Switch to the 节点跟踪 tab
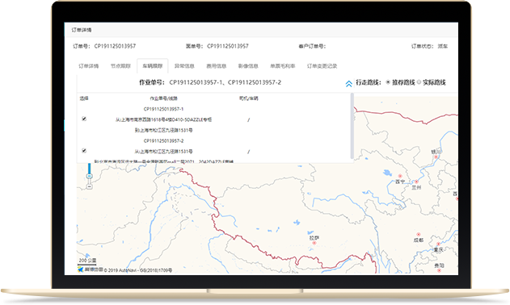This screenshot has width=510, height=305. 120,66
